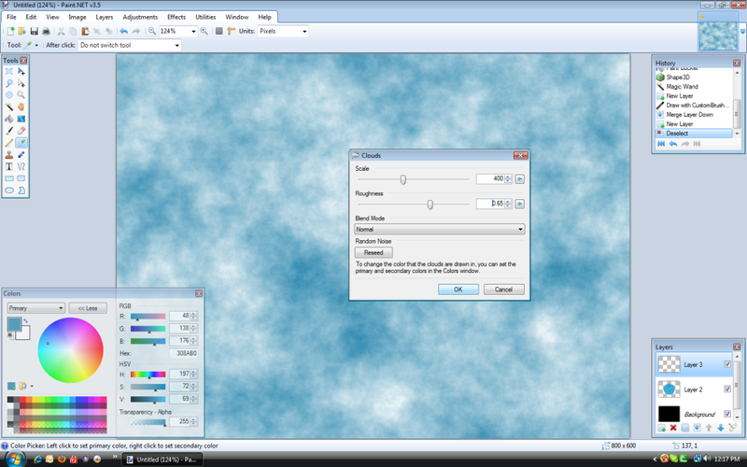Open the Tool chooser dropdown arrow
The image size is (747, 467).
pyautogui.click(x=36, y=45)
